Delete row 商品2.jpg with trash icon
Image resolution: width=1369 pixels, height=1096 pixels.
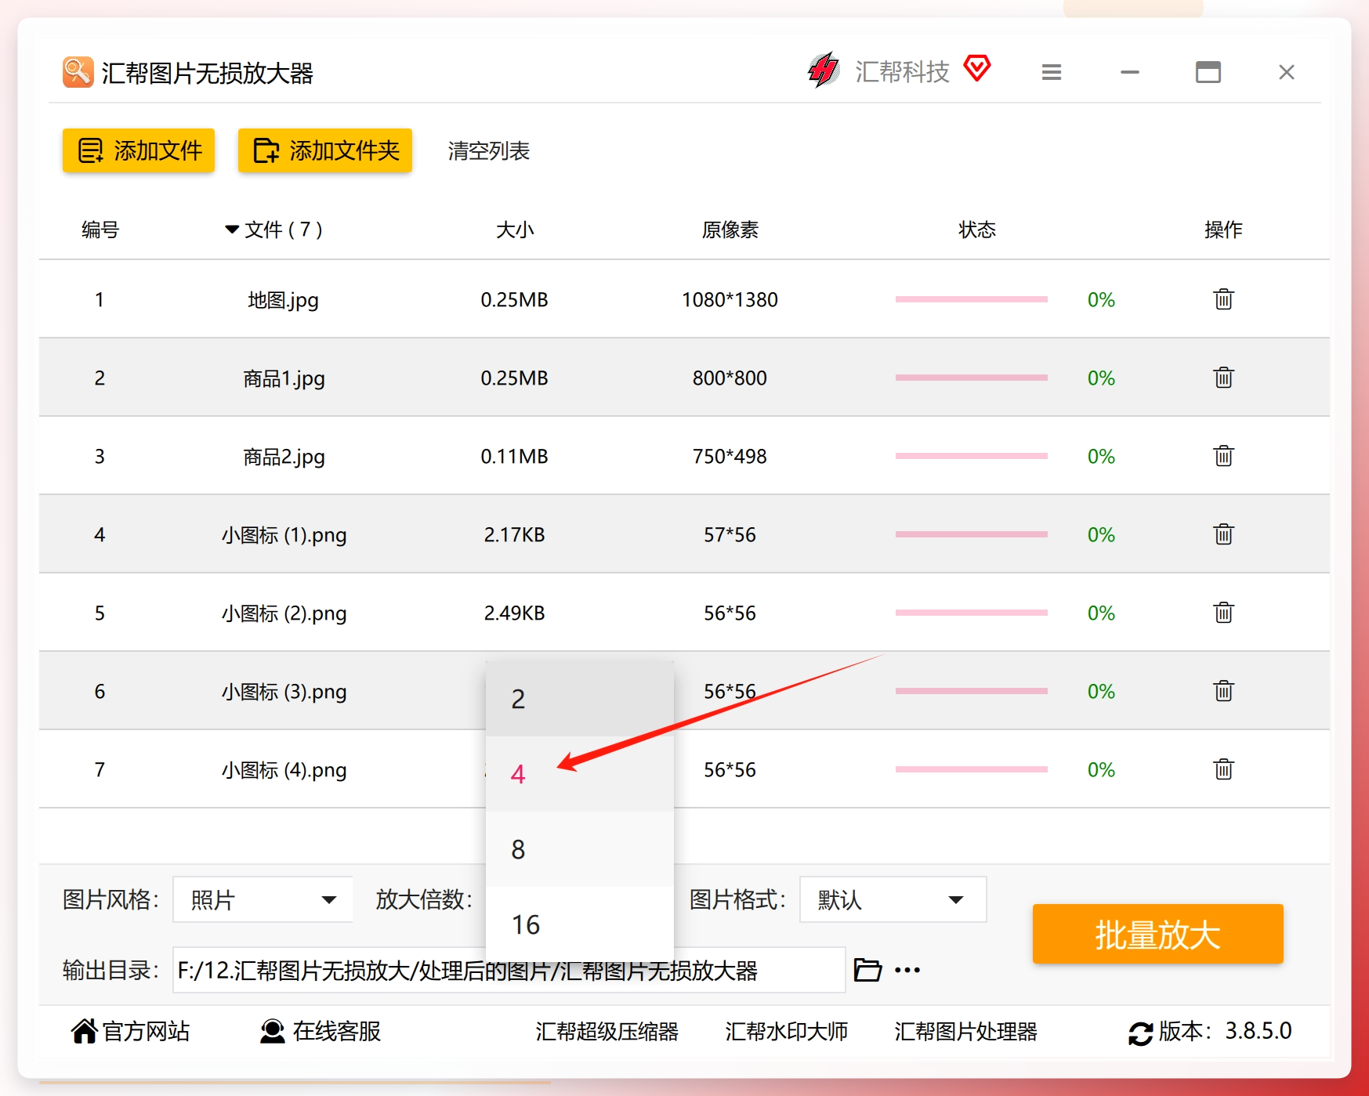[x=1223, y=456]
